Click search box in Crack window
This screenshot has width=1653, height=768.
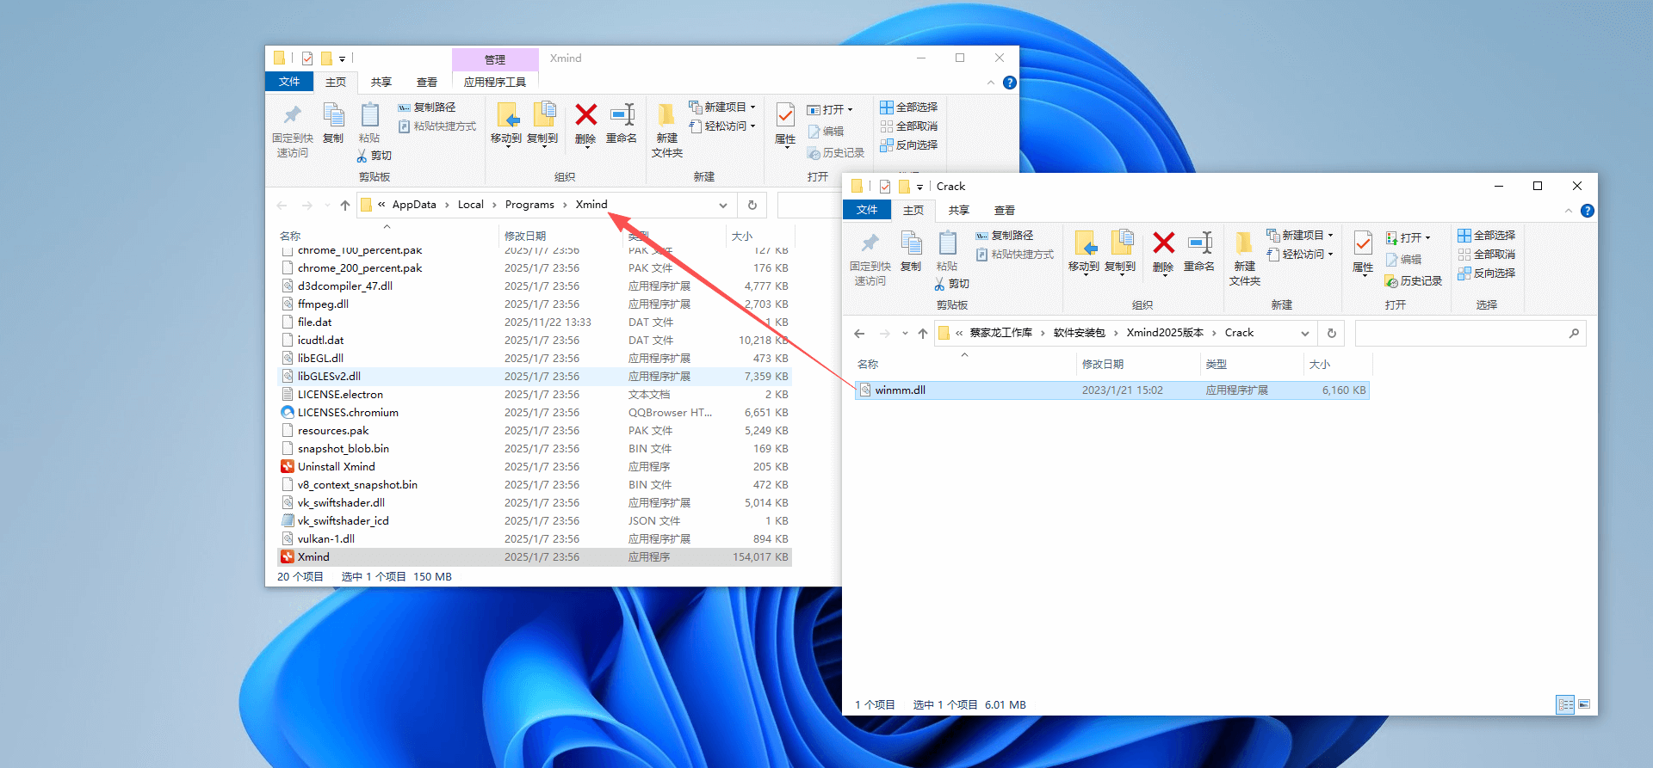(1470, 334)
